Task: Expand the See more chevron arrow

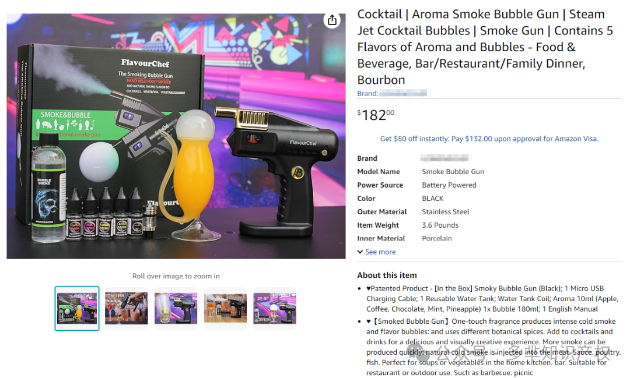Action: coord(360,252)
